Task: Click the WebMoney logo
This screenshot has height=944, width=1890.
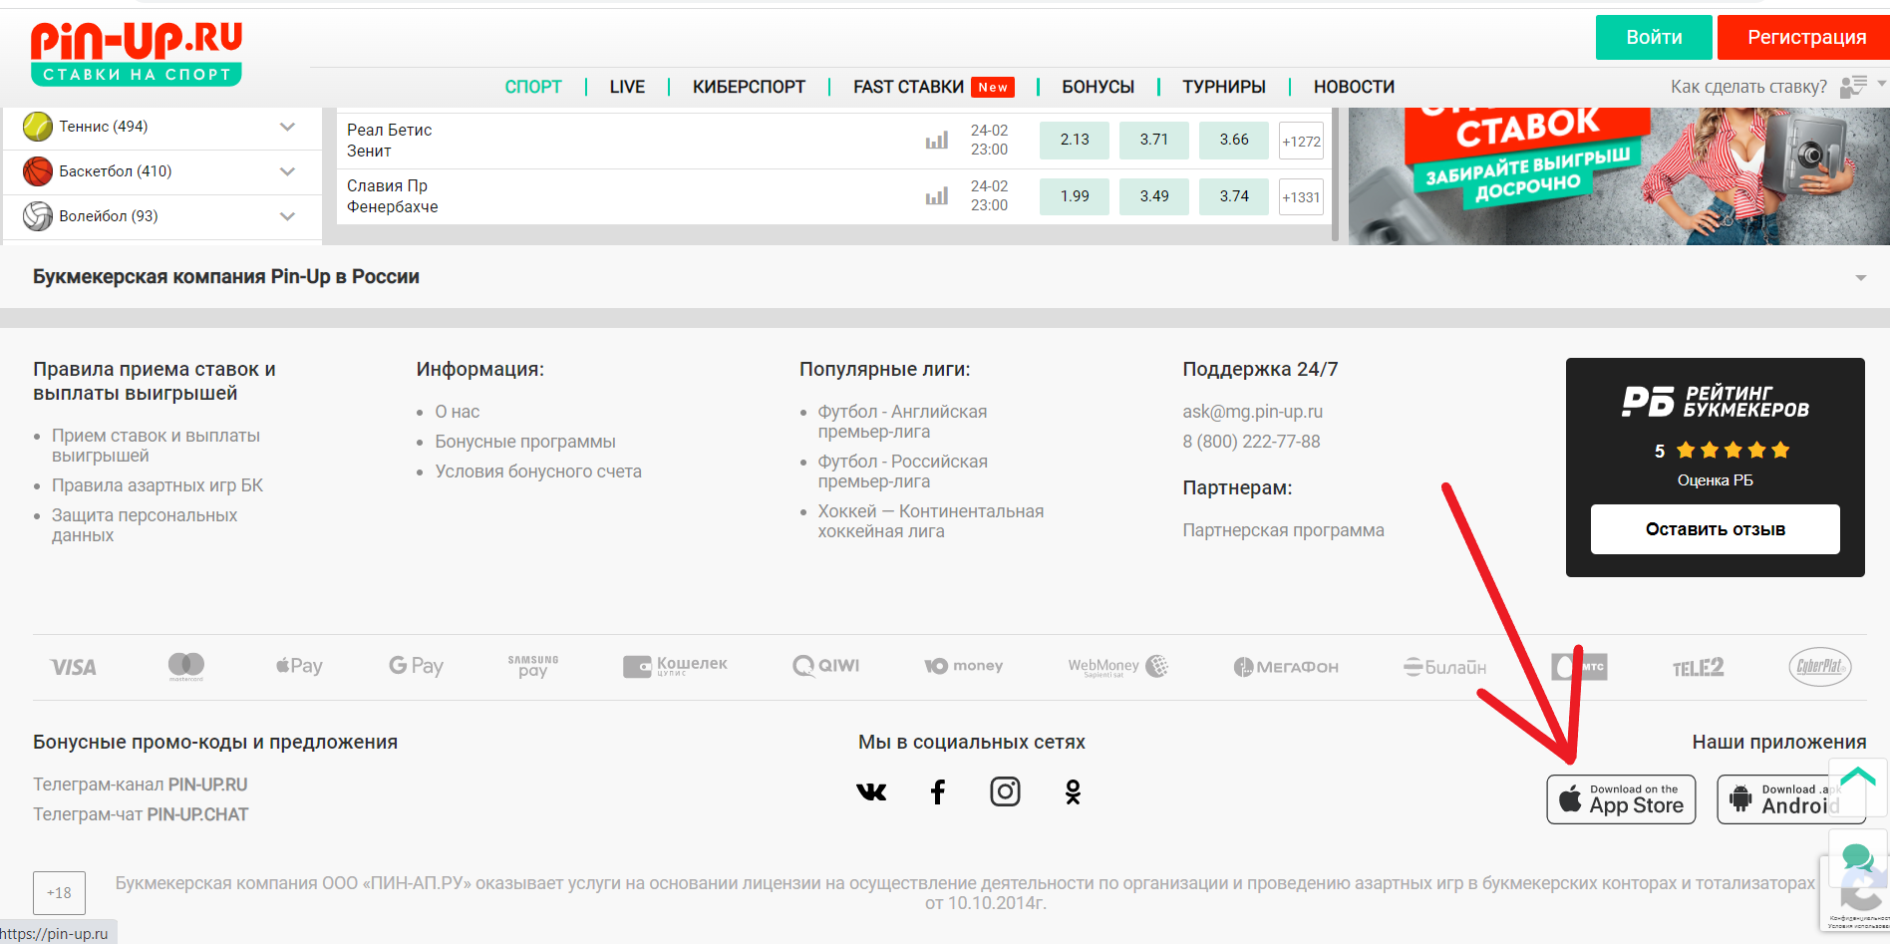Action: point(1117,666)
